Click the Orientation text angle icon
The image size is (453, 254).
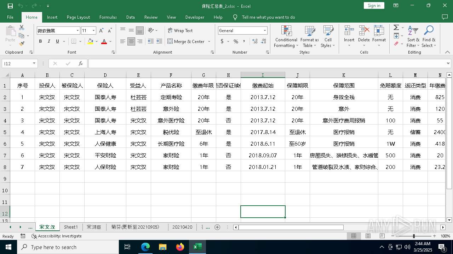(x=151, y=30)
